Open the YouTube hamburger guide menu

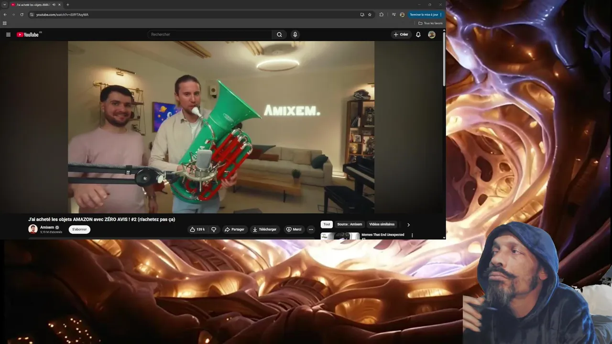(8, 34)
